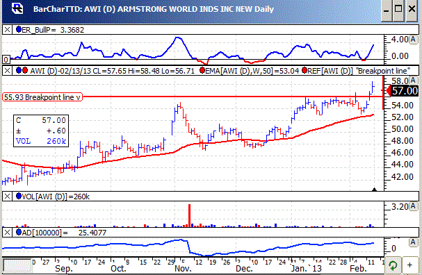Viewport: 422px width, 275px height.
Task: Click the blue dot beside VOL[AWI (D)]
Action: [x=19, y=197]
